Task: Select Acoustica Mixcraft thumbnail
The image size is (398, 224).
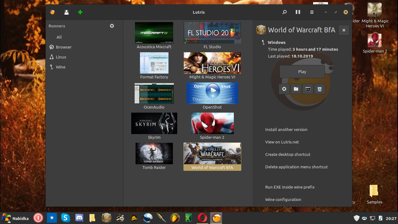Action: tap(154, 33)
